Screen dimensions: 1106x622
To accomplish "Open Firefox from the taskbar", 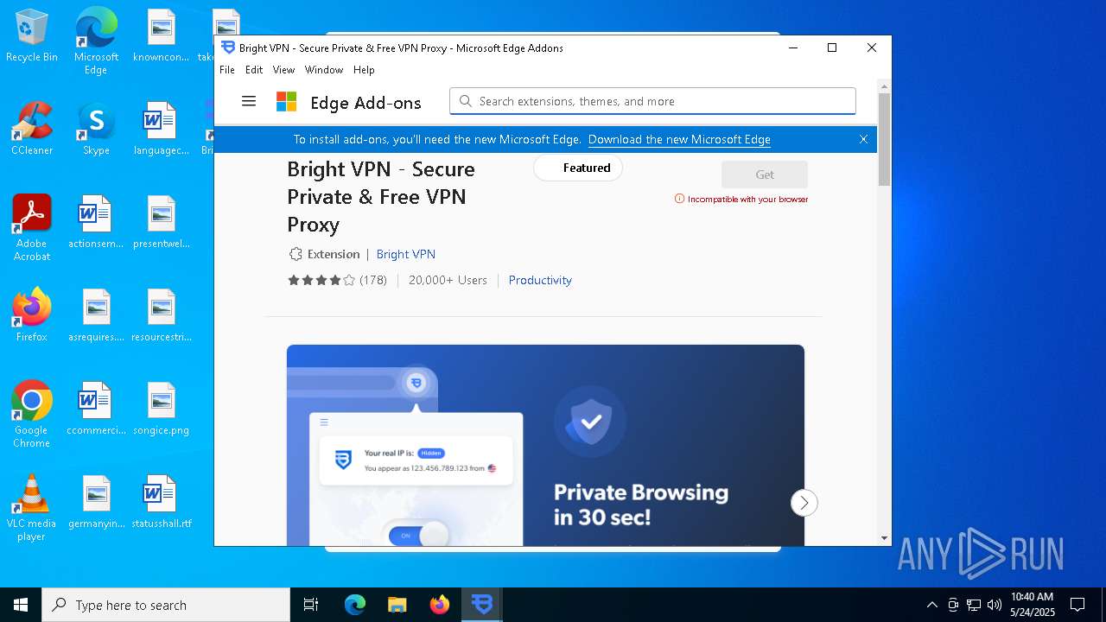I will (439, 605).
